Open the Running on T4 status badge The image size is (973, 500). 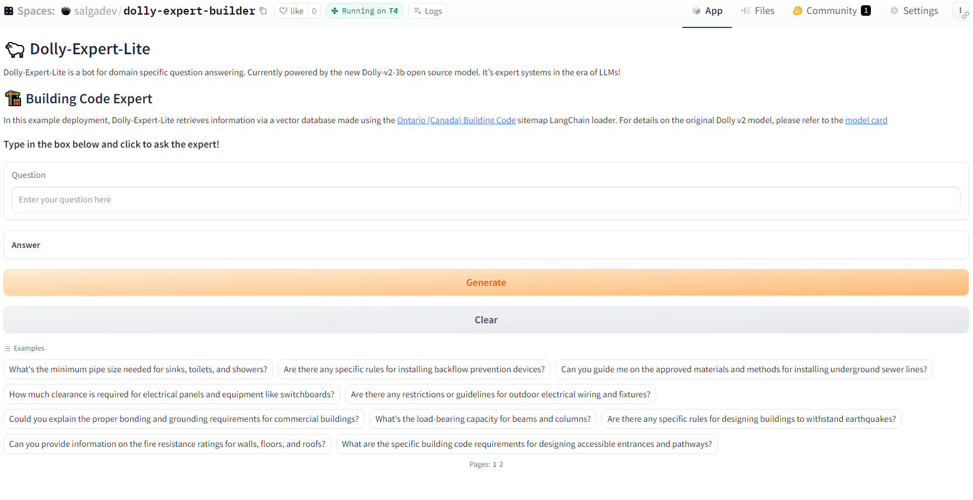pos(364,11)
